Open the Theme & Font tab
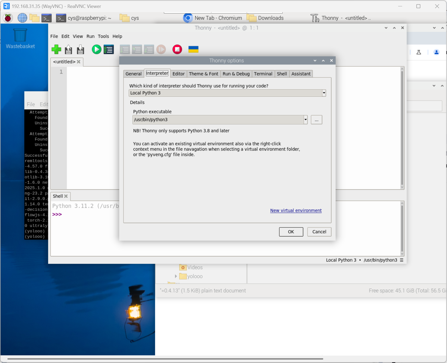Viewport: 447px width, 363px height. point(203,74)
